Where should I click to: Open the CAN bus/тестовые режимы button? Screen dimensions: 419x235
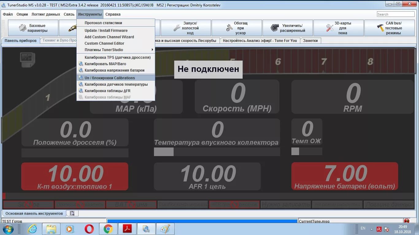390,28
